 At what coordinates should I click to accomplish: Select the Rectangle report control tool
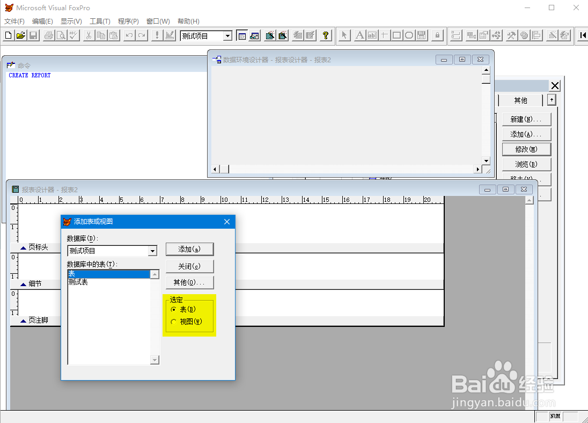point(397,35)
